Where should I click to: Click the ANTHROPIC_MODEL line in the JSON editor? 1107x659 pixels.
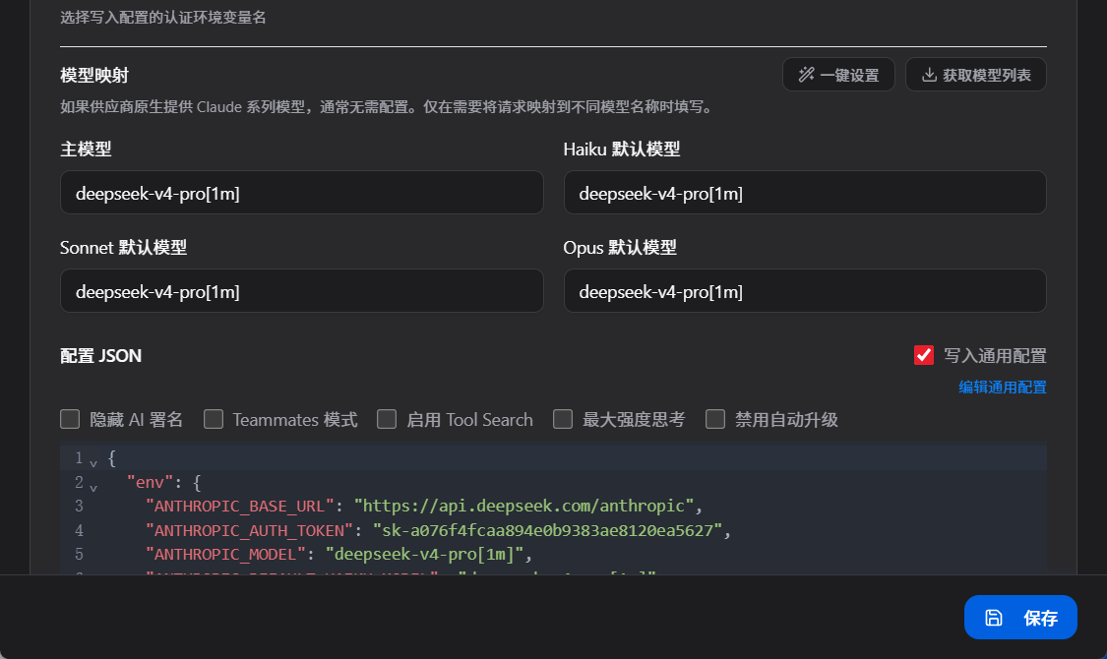[338, 554]
